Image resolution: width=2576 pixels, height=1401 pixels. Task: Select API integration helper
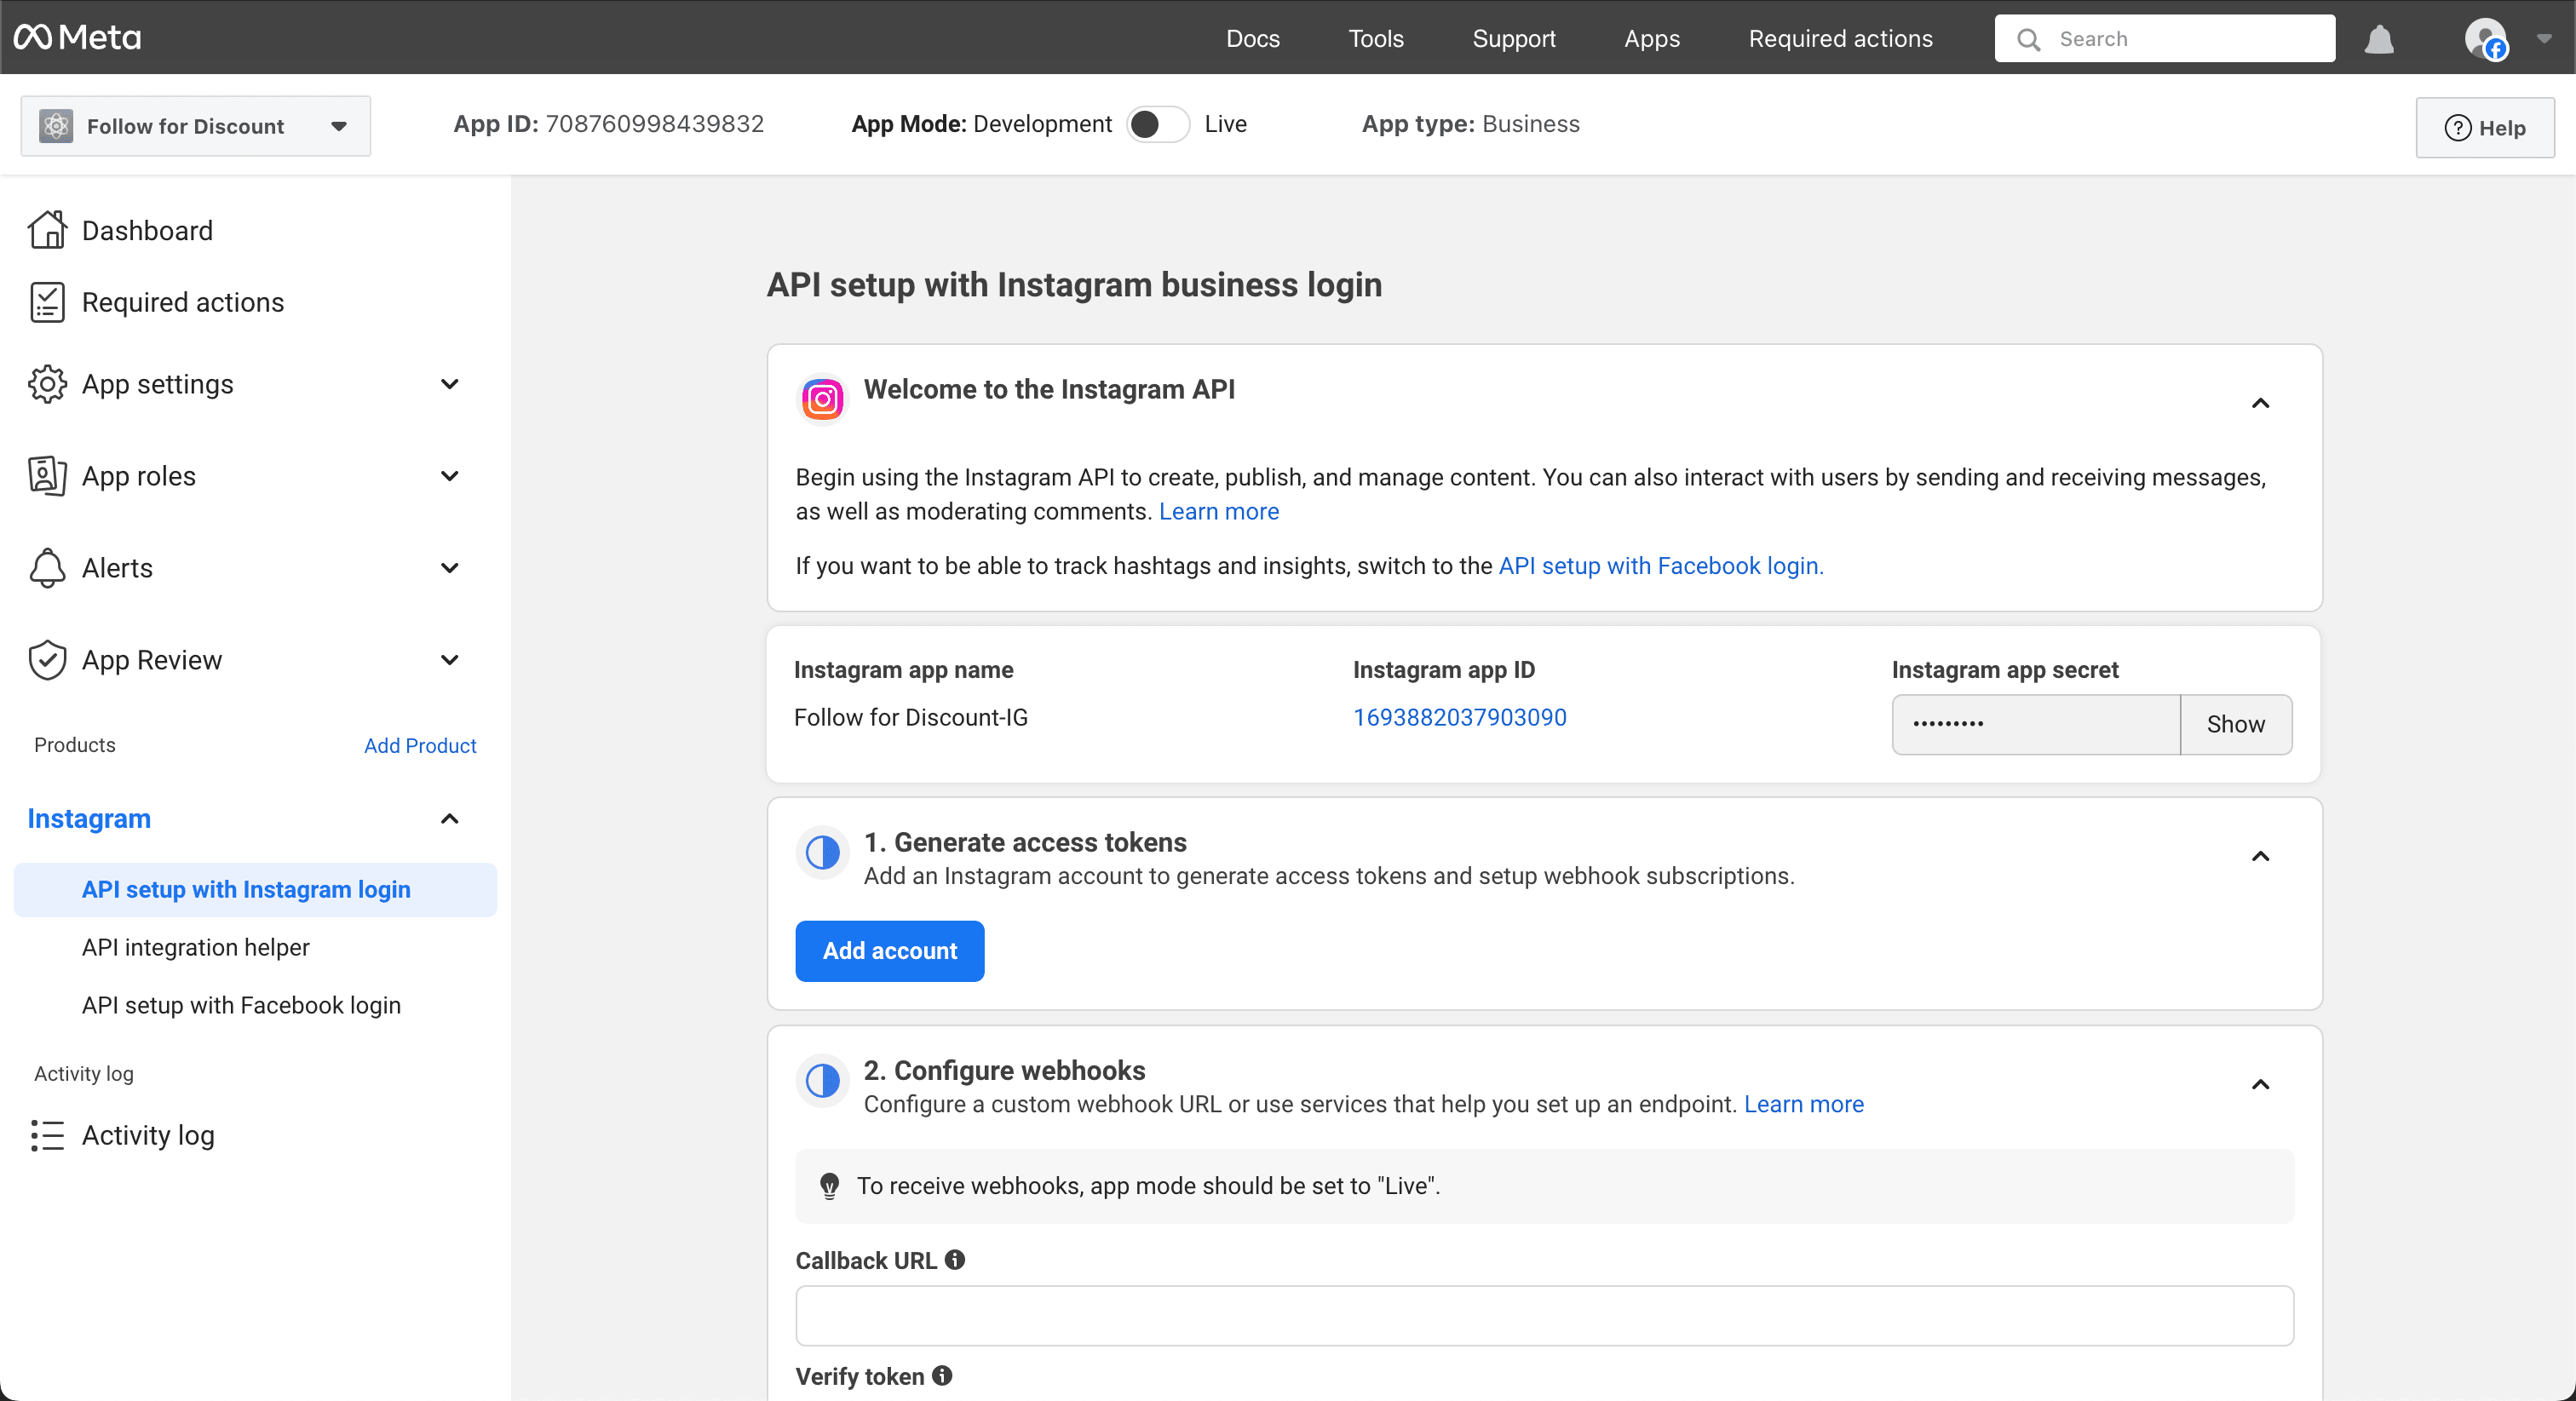(x=196, y=947)
